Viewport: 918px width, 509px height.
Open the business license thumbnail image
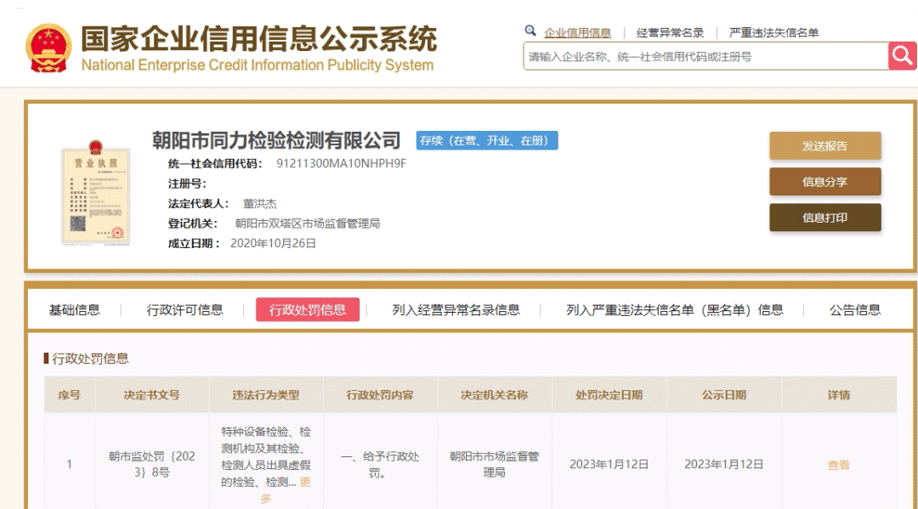point(94,195)
